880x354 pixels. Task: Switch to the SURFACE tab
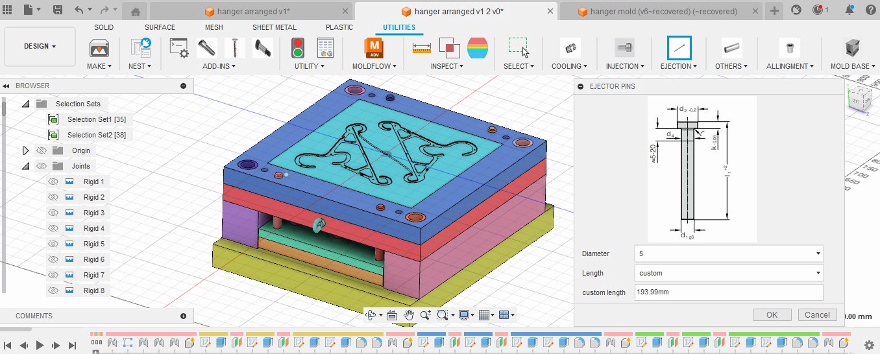click(x=160, y=27)
